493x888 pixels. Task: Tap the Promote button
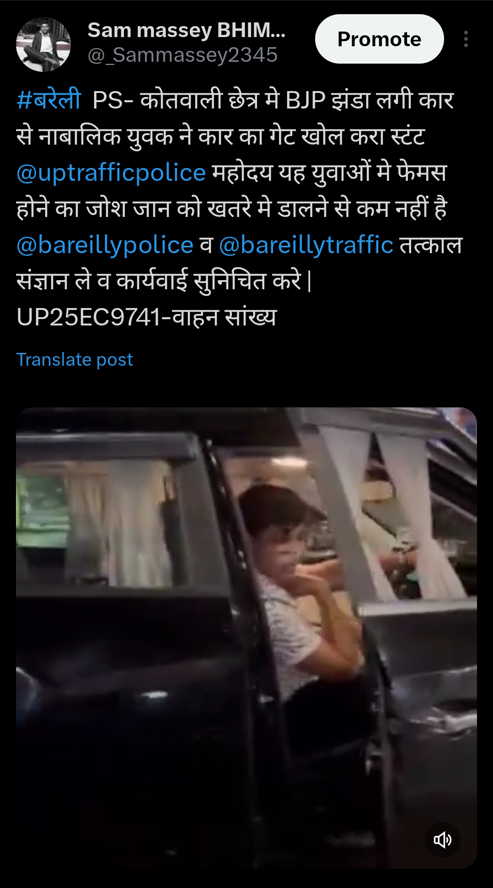point(379,39)
